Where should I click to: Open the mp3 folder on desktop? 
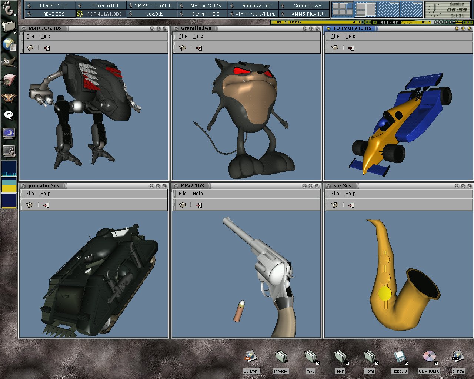pos(310,361)
